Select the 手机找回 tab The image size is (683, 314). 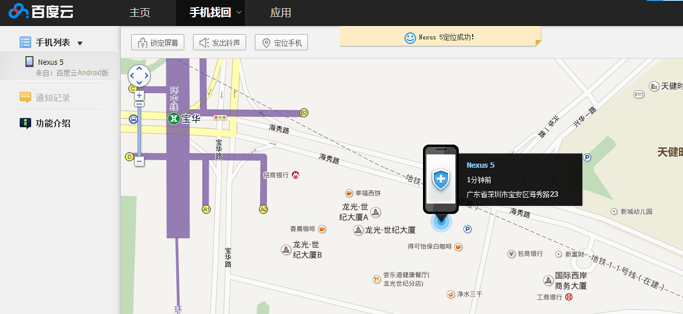click(210, 13)
